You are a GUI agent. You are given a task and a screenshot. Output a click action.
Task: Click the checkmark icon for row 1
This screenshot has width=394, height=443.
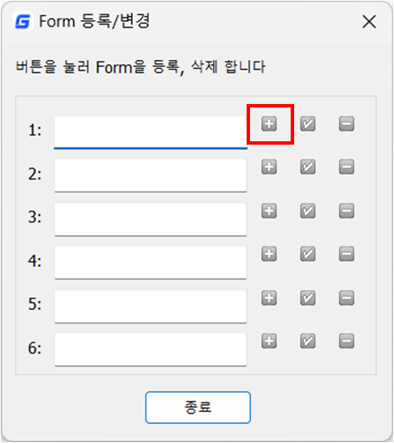click(x=308, y=124)
